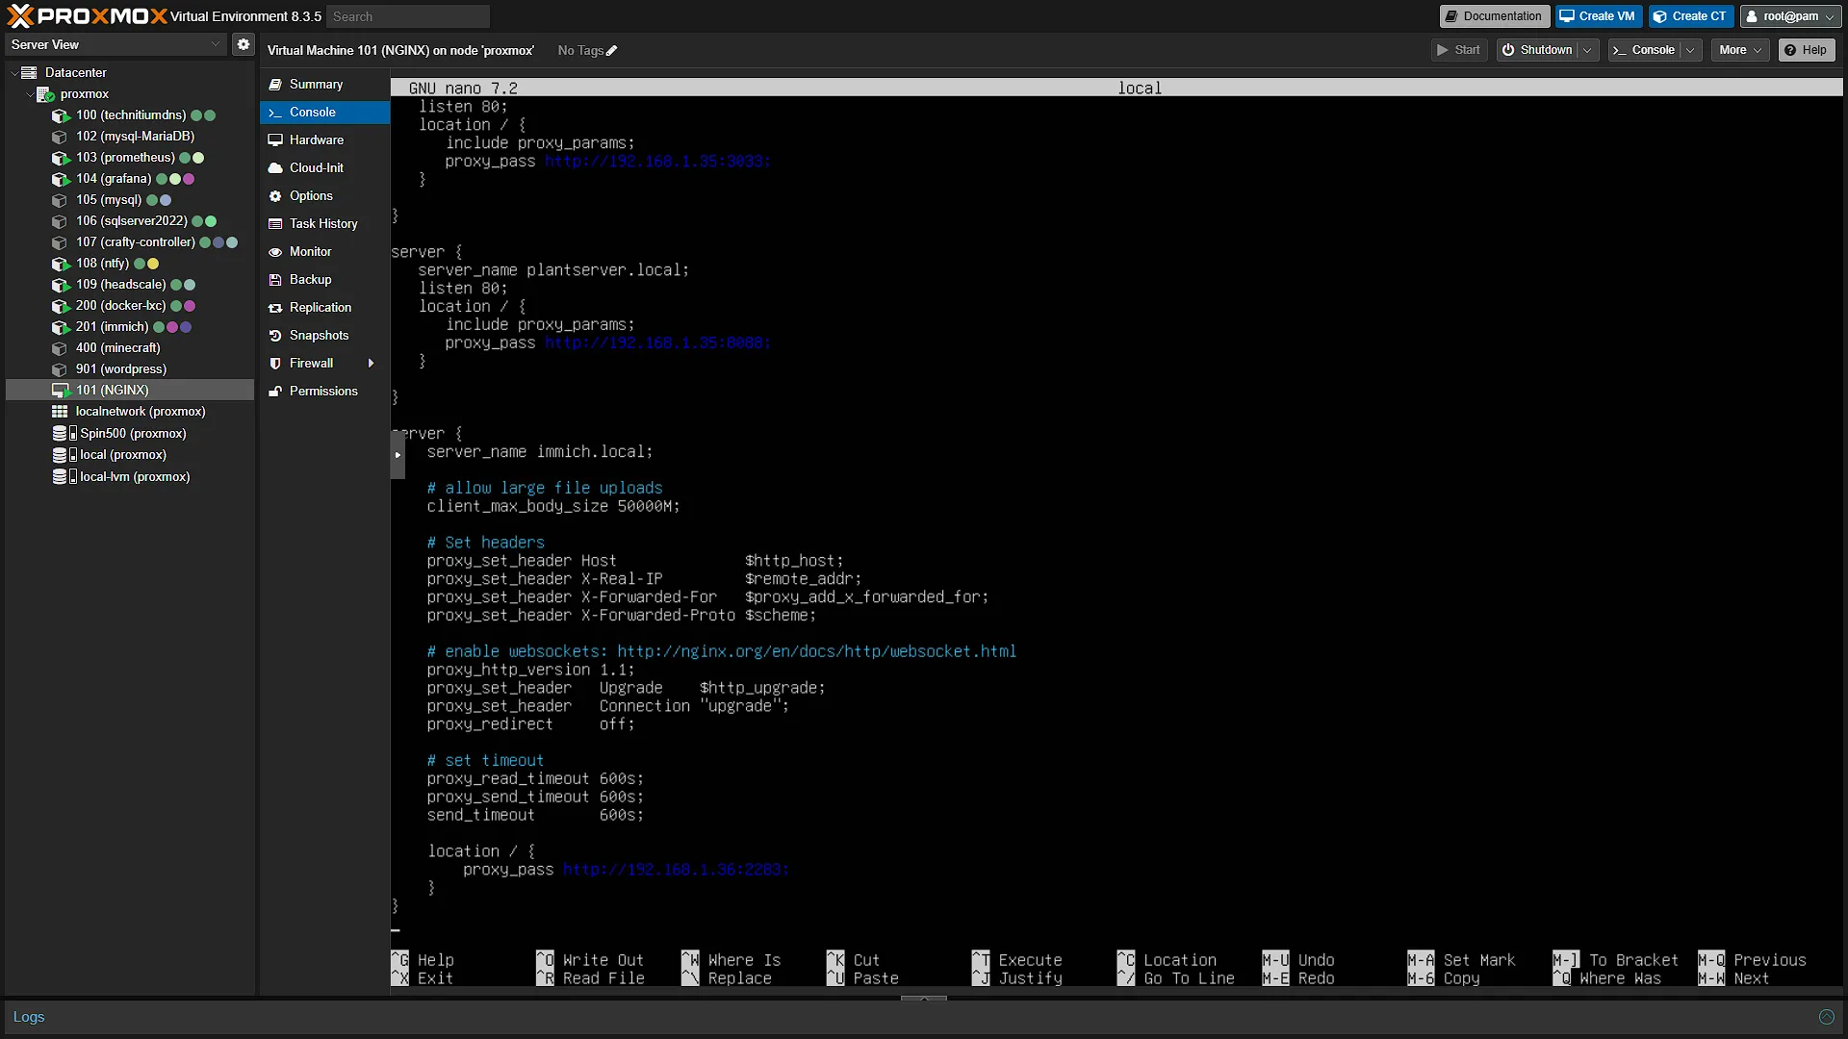
Task: Click the Create VM button
Action: 1598,16
